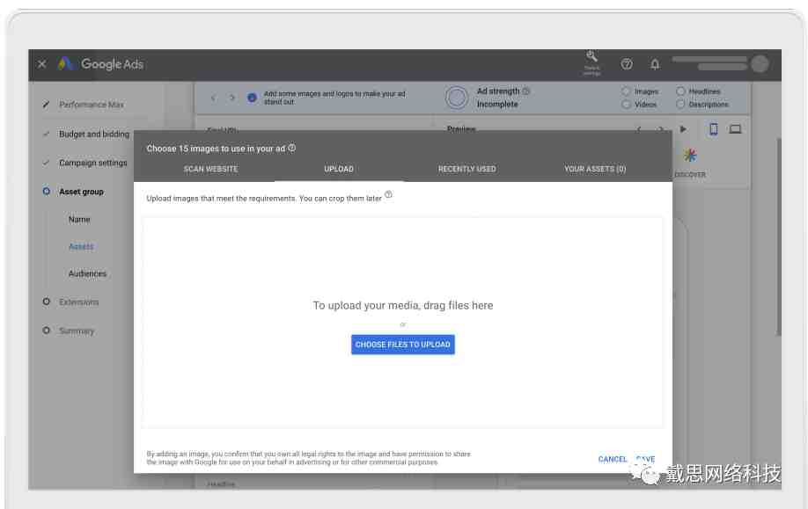Open the Extensions step

[x=78, y=302]
